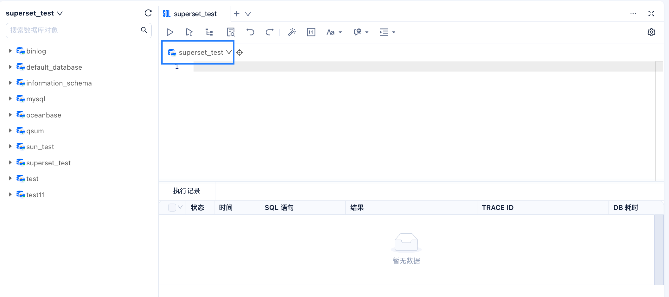This screenshot has width=669, height=297.
Task: Click the execution plan tree icon
Action: click(x=209, y=32)
